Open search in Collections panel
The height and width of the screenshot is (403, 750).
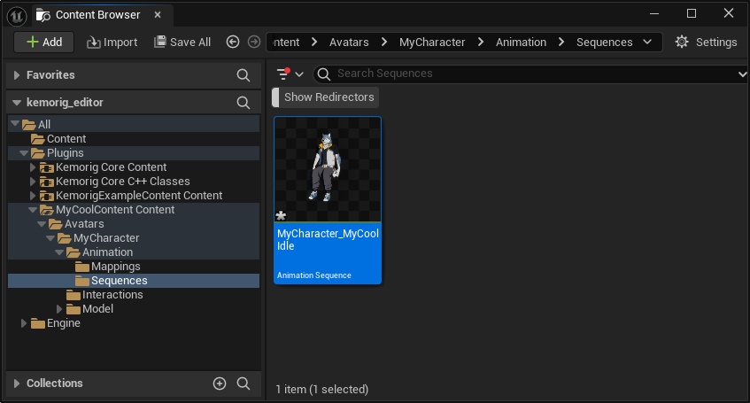coord(244,384)
